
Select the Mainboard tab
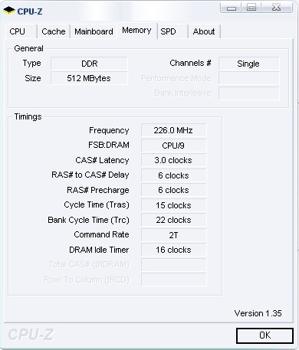94,31
